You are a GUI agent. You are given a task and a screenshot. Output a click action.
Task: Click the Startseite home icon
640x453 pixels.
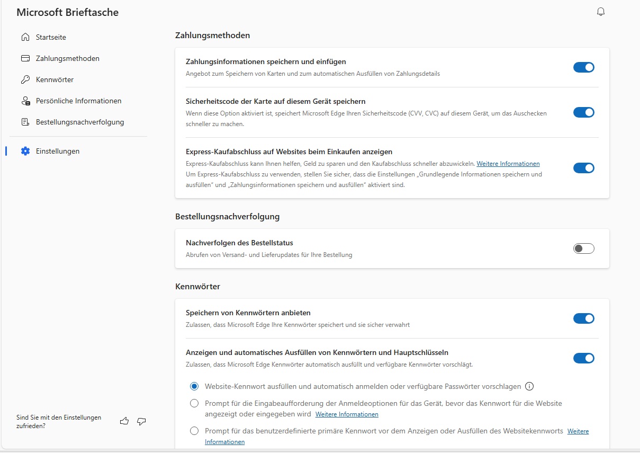tap(25, 37)
